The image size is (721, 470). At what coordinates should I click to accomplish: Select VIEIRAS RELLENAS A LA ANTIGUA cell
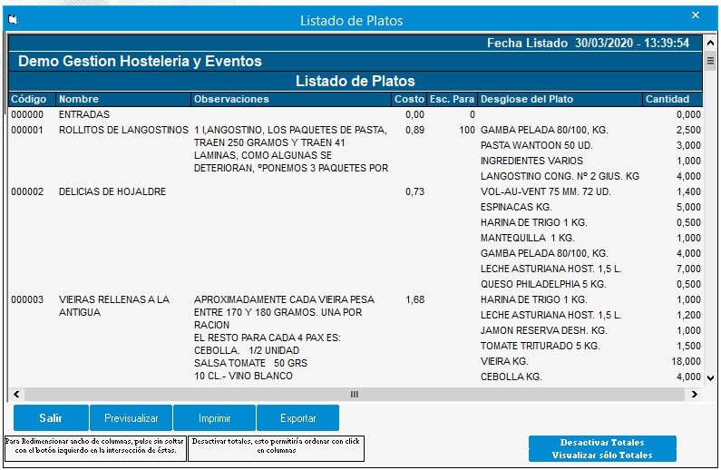click(x=114, y=306)
